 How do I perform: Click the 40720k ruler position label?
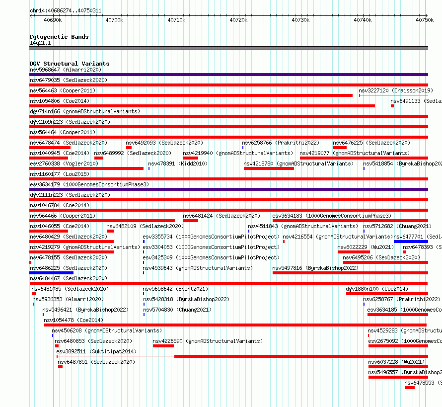click(x=238, y=20)
